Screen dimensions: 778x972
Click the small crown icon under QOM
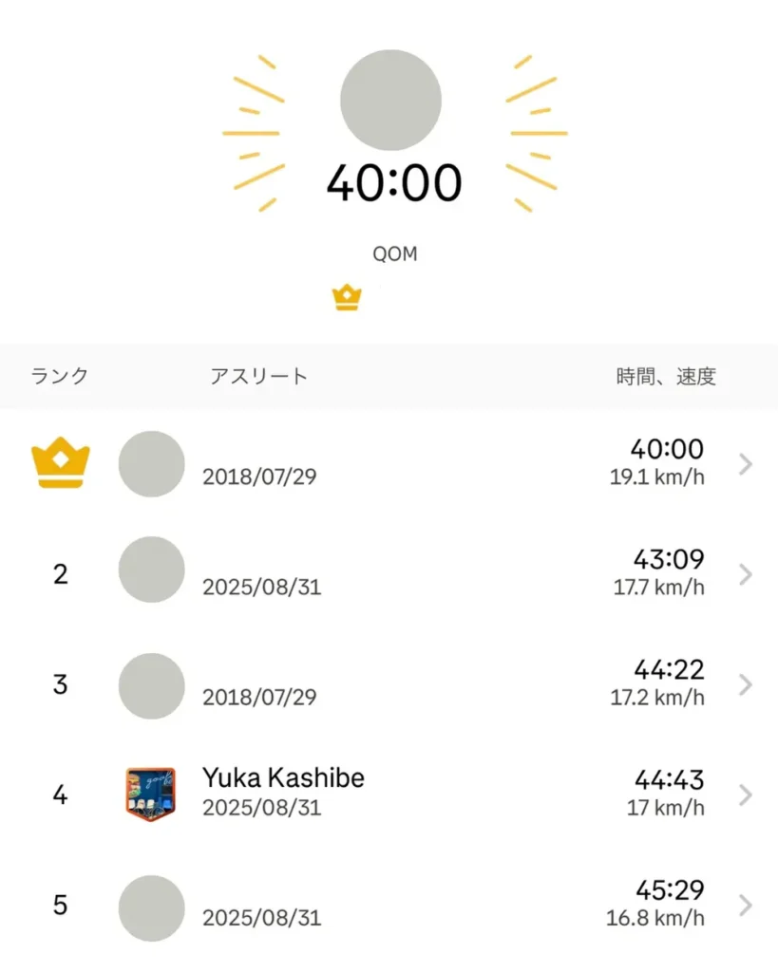pos(348,298)
